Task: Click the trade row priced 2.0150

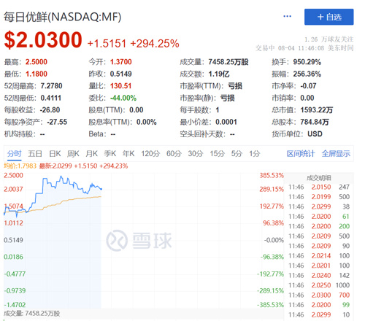Action: [x=319, y=187]
